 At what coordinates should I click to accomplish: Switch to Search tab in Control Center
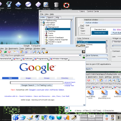(50, 18)
